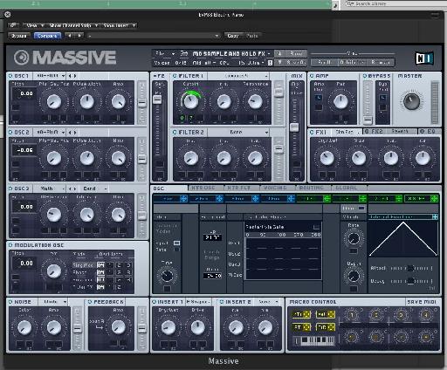Click the Copy button

[x=233, y=36]
